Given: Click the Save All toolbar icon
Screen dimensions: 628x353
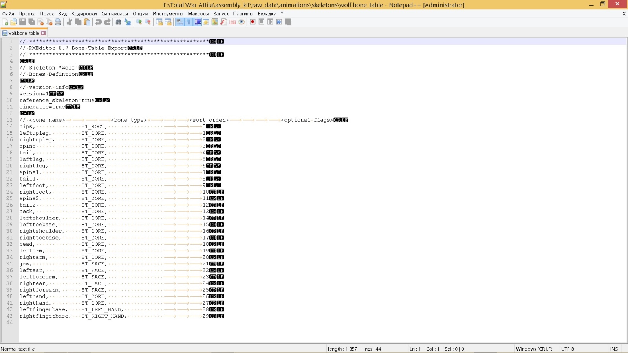Looking at the screenshot, I should 31,22.
